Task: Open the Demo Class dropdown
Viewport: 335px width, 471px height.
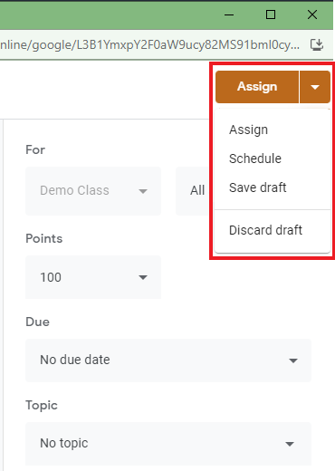Action: click(93, 191)
